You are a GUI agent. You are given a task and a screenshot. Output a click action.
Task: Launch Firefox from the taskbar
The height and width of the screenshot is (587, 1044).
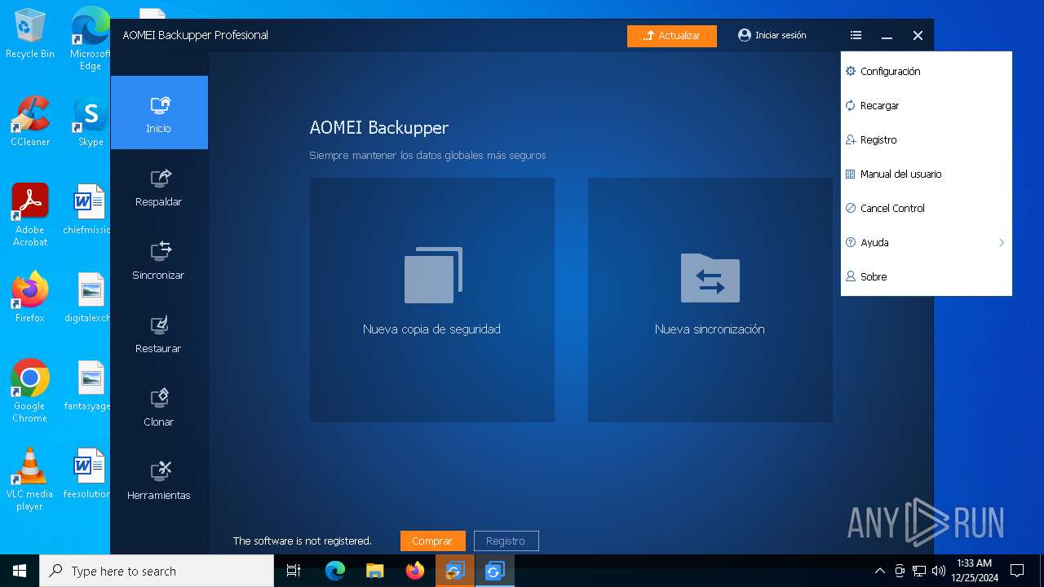[x=415, y=571]
